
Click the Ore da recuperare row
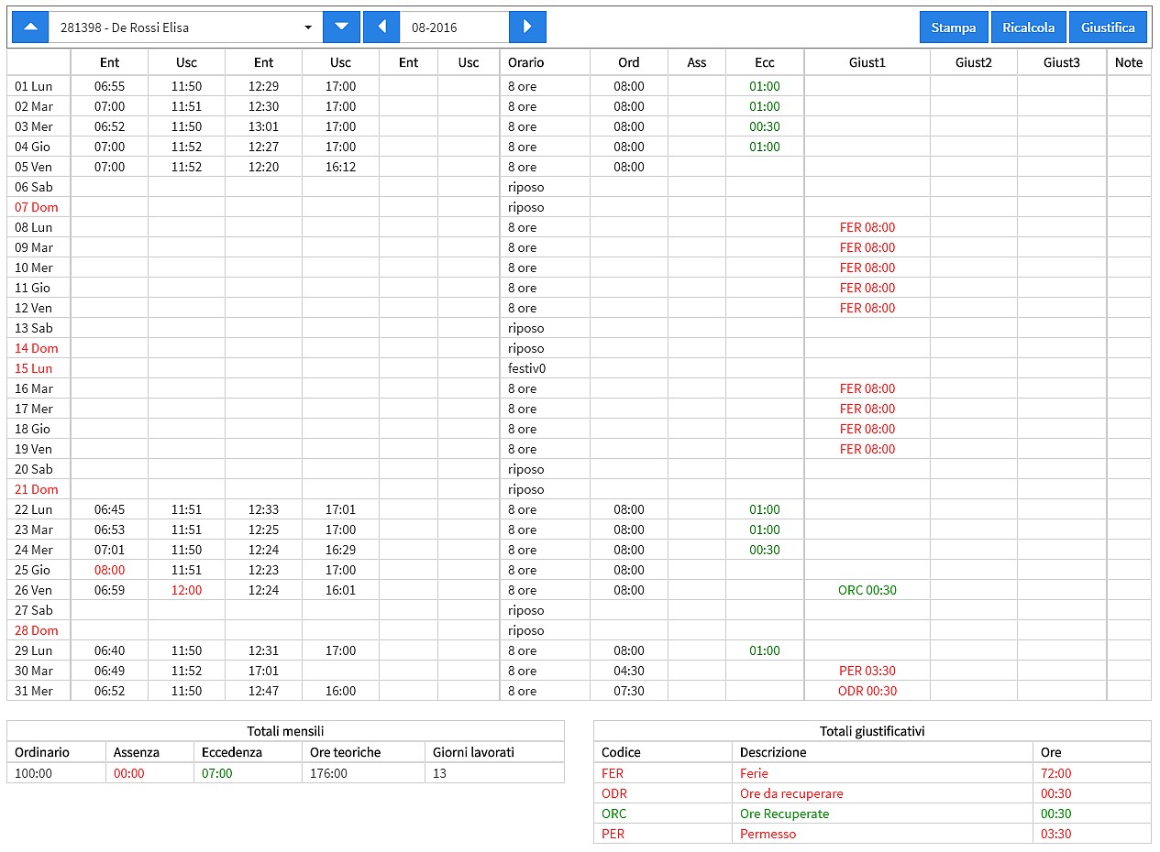[x=872, y=793]
